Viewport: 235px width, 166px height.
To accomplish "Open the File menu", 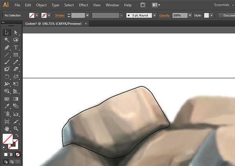I will 17,5.
